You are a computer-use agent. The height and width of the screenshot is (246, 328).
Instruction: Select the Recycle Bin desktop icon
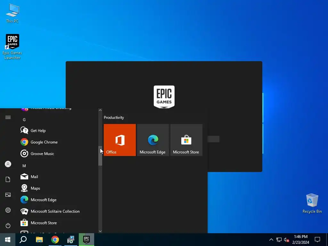[312, 203]
